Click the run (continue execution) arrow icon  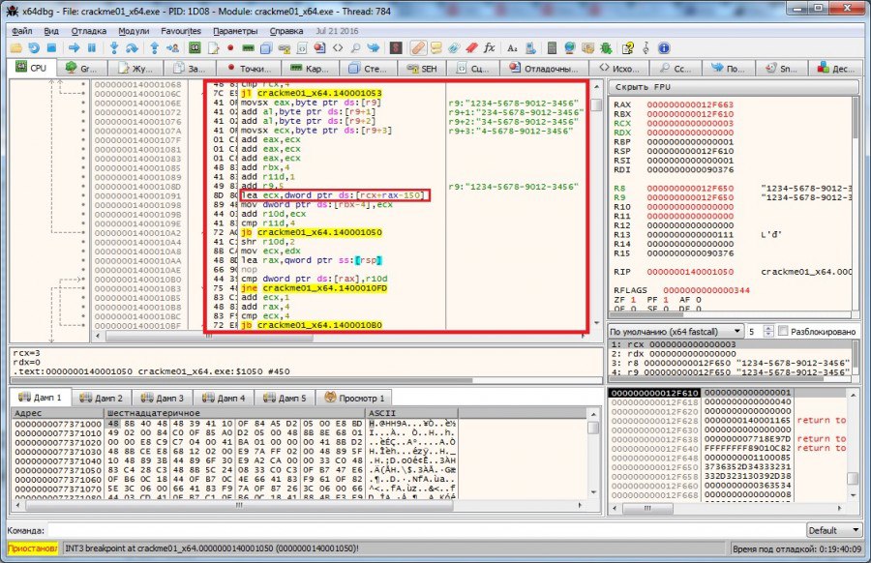[x=75, y=46]
